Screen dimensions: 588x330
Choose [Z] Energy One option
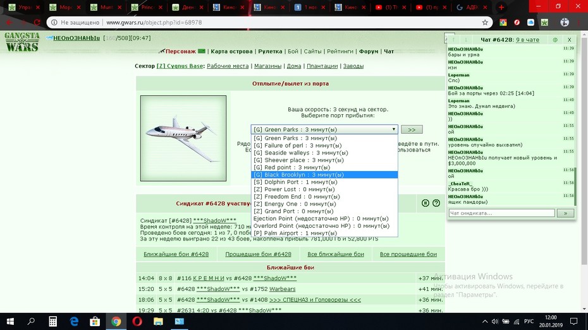(324, 204)
